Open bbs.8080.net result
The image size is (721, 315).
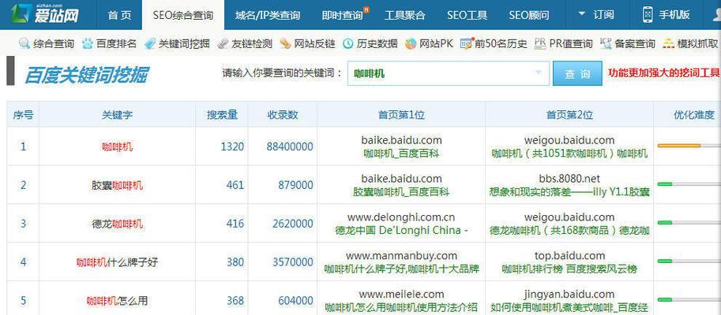pyautogui.click(x=569, y=178)
